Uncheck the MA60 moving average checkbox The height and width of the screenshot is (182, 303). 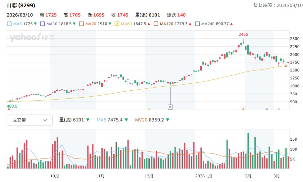tap(117, 24)
